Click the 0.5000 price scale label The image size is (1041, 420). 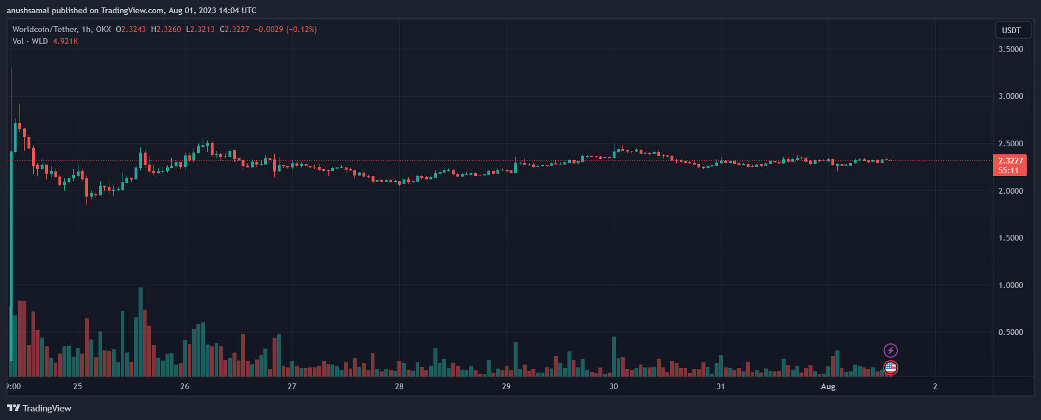point(1011,332)
